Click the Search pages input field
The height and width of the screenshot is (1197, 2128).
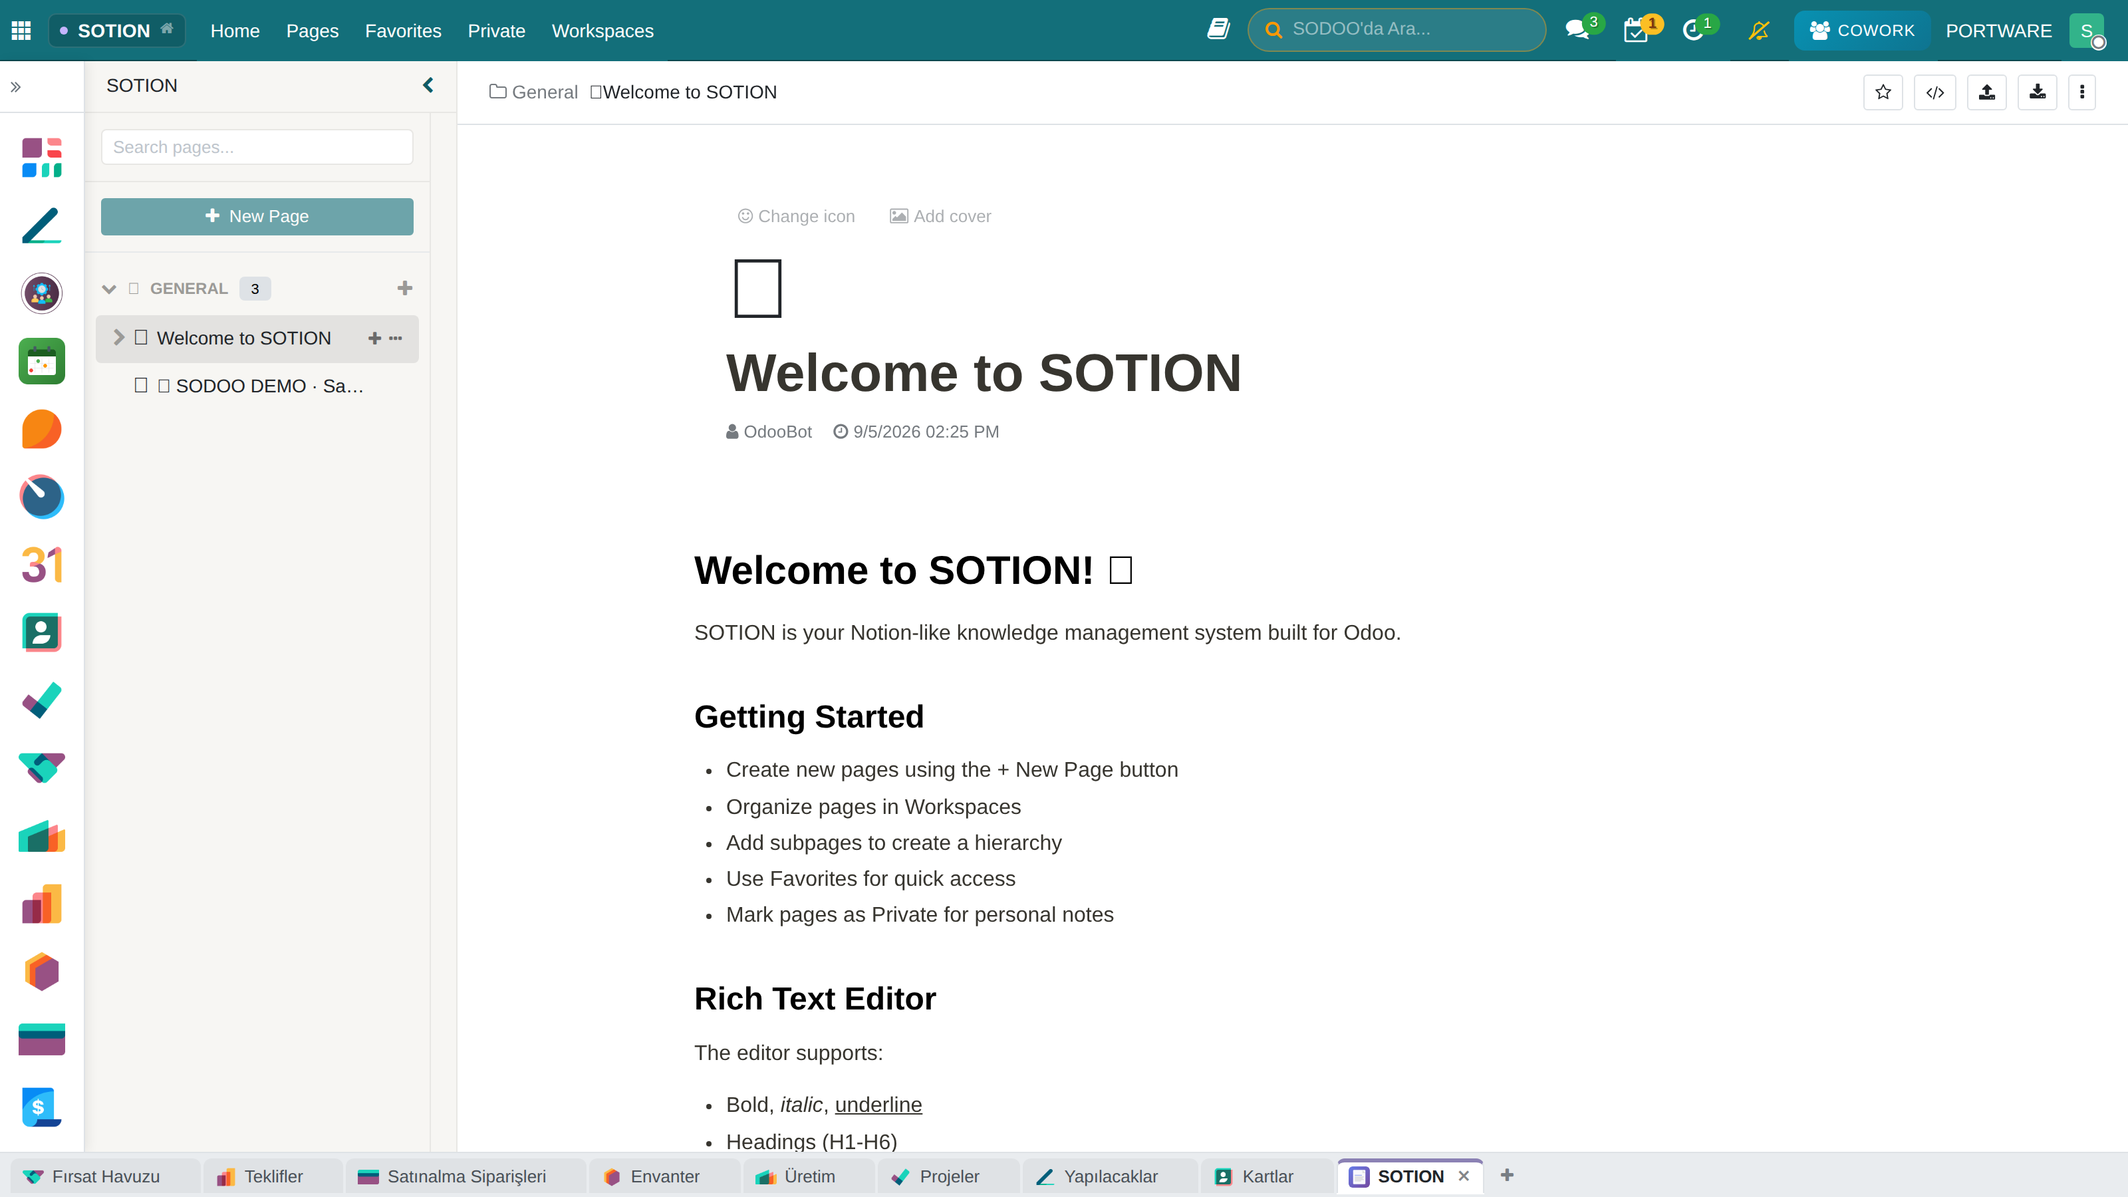tap(257, 147)
